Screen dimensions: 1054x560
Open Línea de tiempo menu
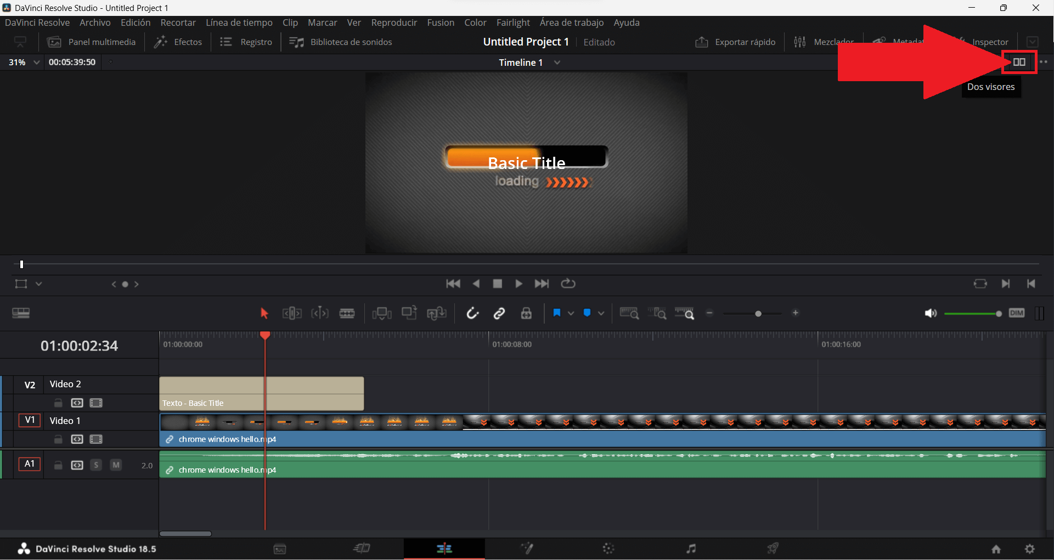pyautogui.click(x=239, y=22)
